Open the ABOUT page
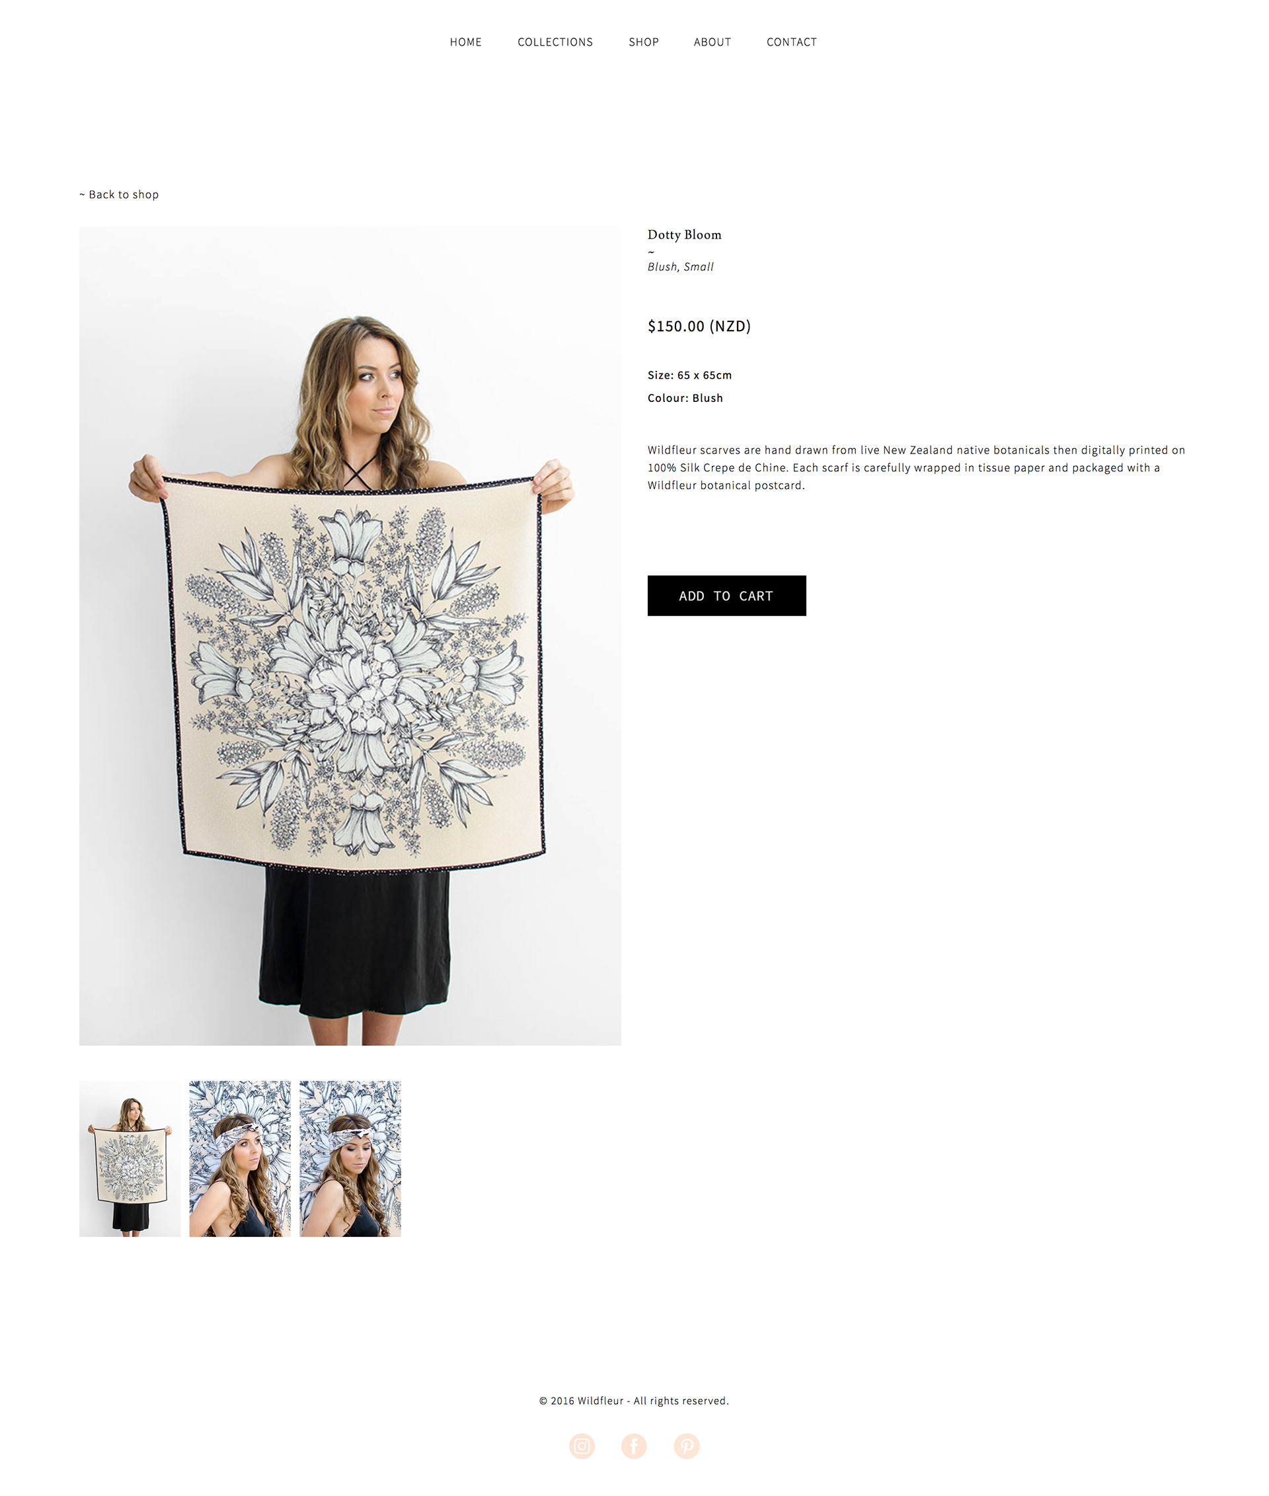1269x1496 pixels. [712, 42]
